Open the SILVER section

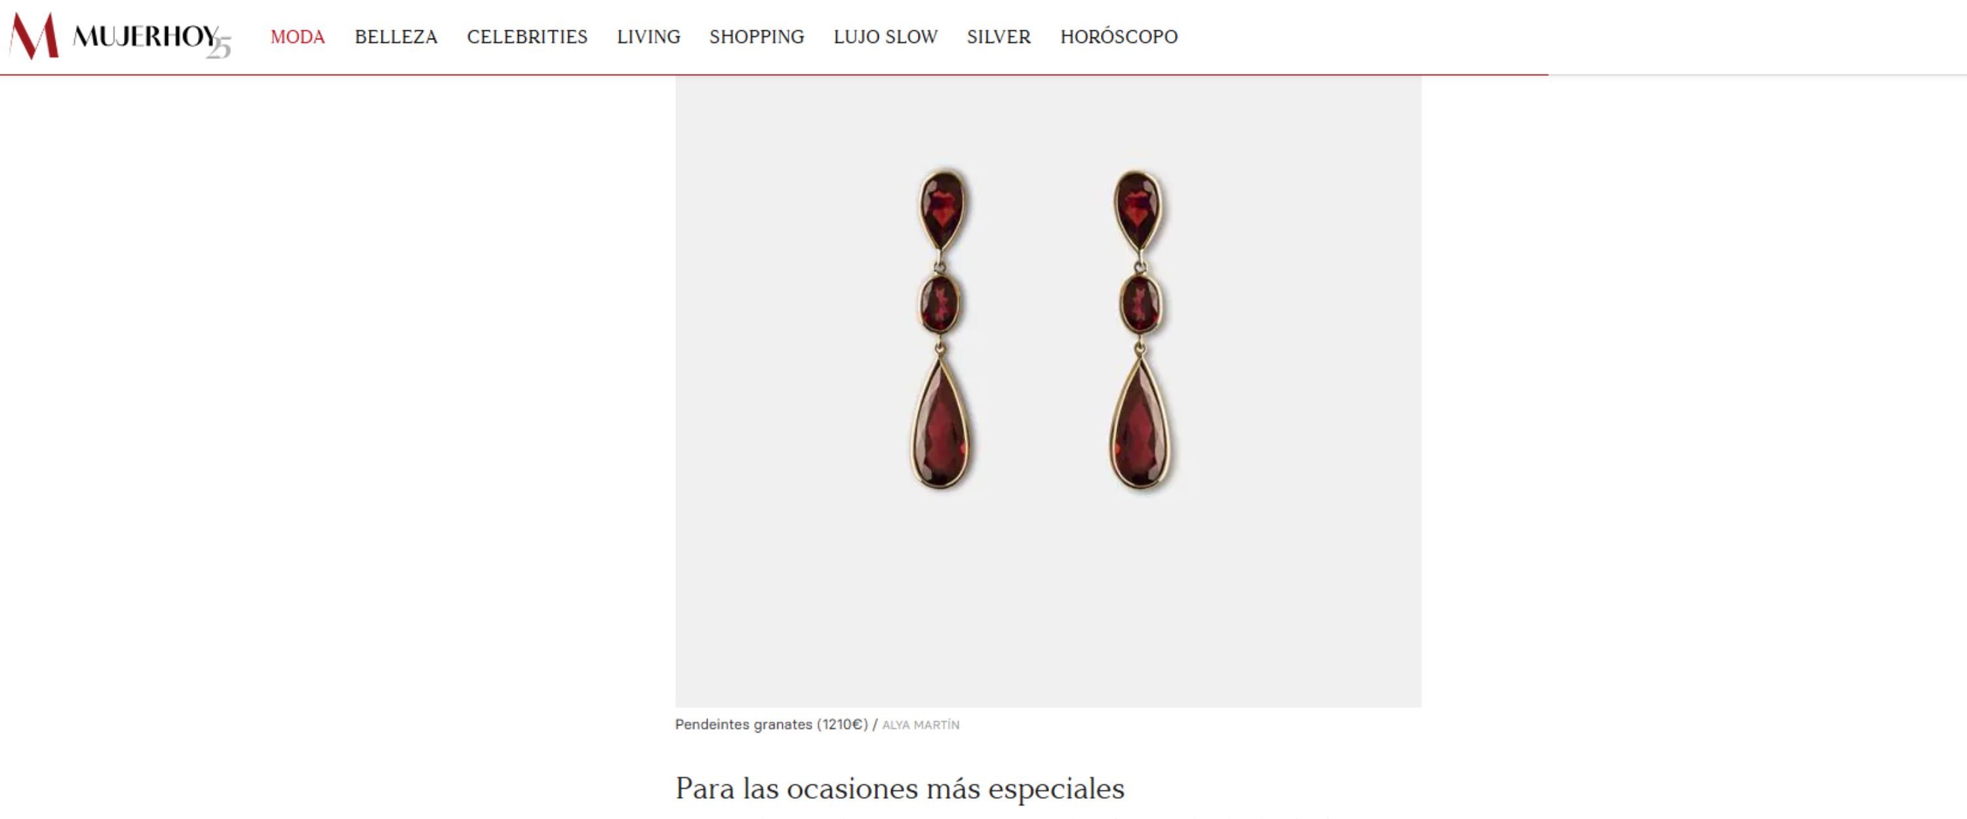coord(999,37)
